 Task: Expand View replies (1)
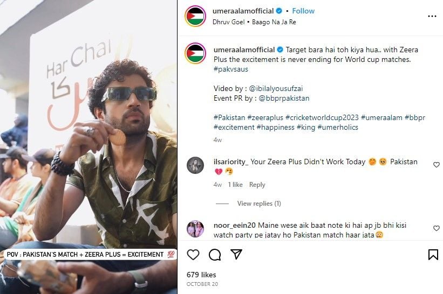click(x=259, y=204)
